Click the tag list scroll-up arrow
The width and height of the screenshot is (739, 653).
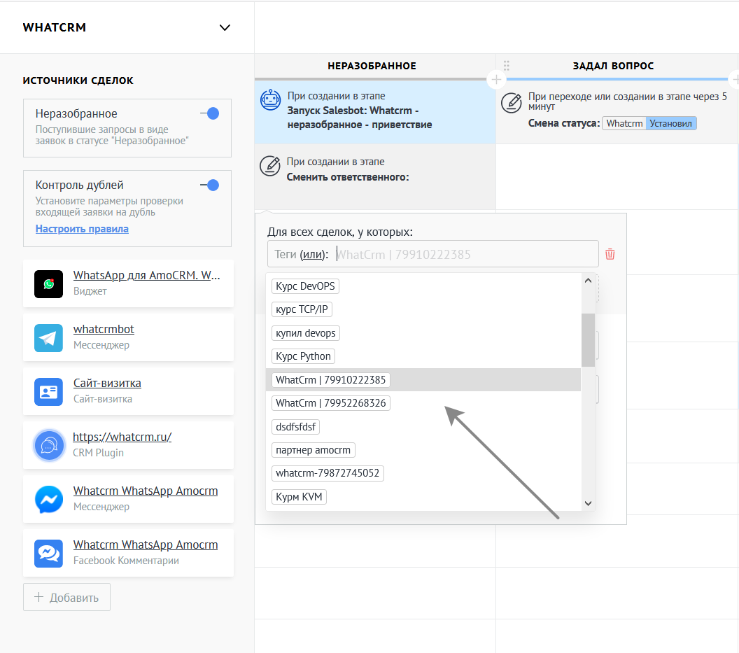(588, 281)
